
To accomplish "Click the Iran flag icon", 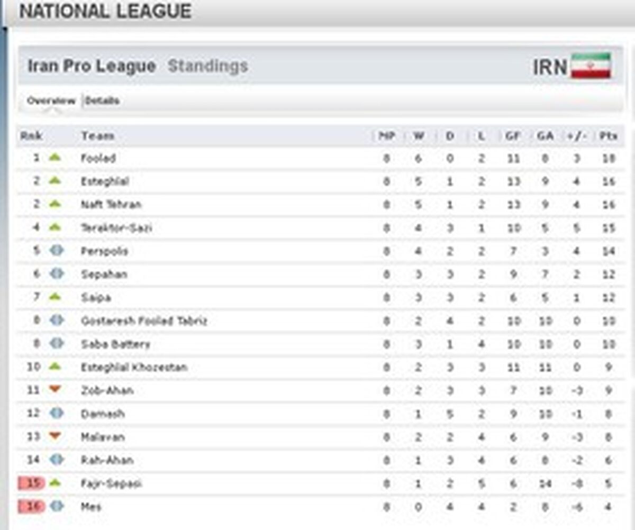I will point(591,66).
